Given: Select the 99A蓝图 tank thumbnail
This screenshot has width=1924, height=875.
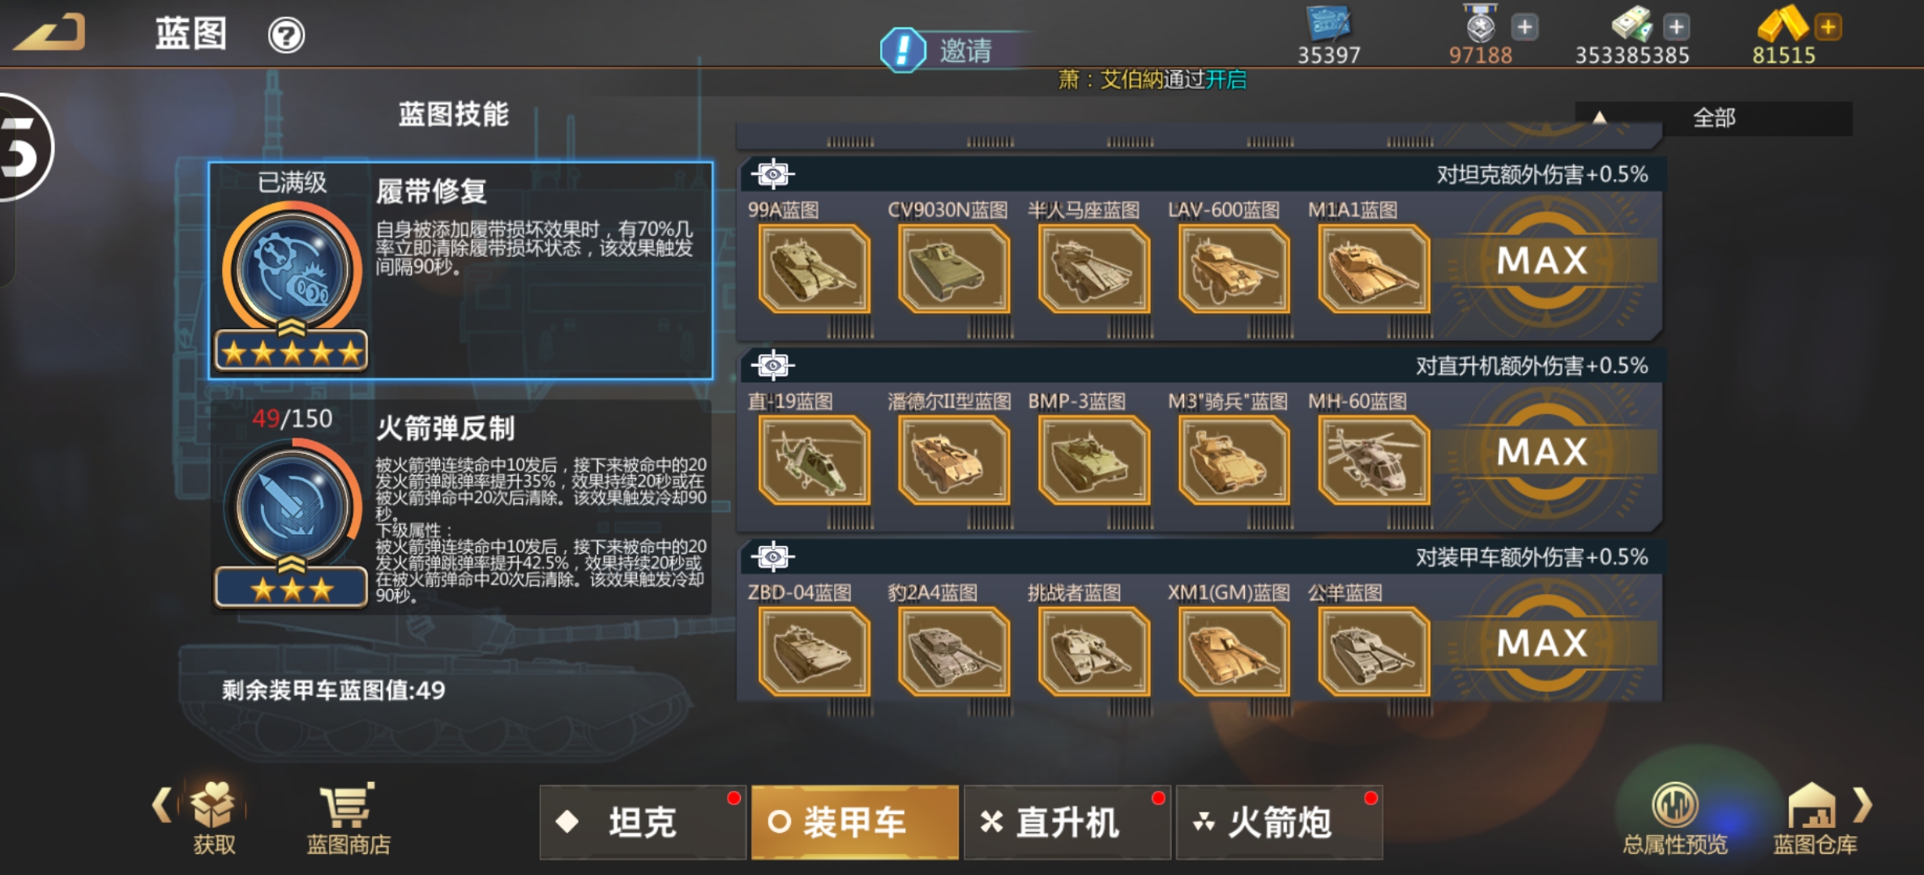Looking at the screenshot, I should click(814, 269).
